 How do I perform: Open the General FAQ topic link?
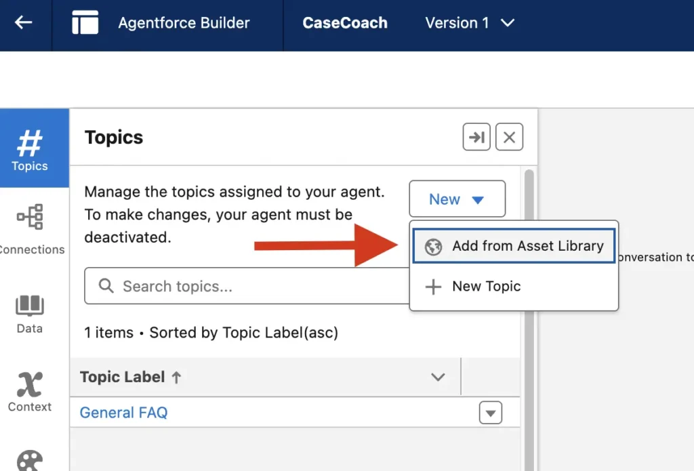[123, 412]
